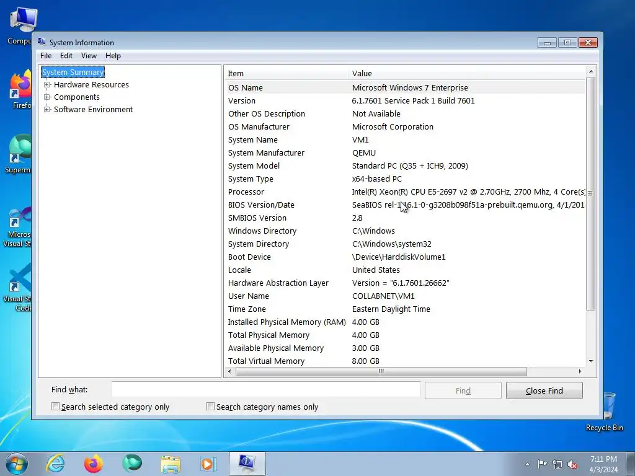Image resolution: width=635 pixels, height=476 pixels.
Task: Select the Firefox desktop shortcut
Action: [20, 89]
